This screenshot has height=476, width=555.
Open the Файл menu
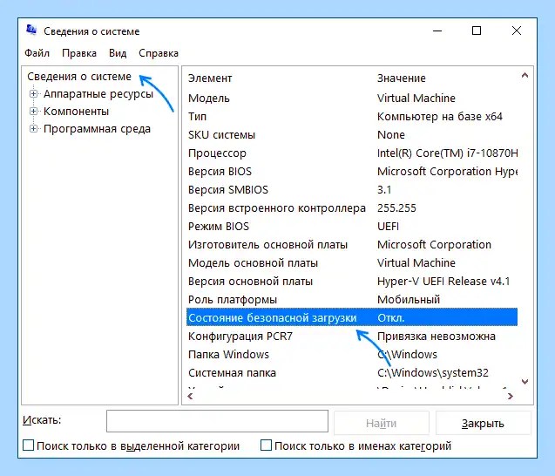click(37, 53)
